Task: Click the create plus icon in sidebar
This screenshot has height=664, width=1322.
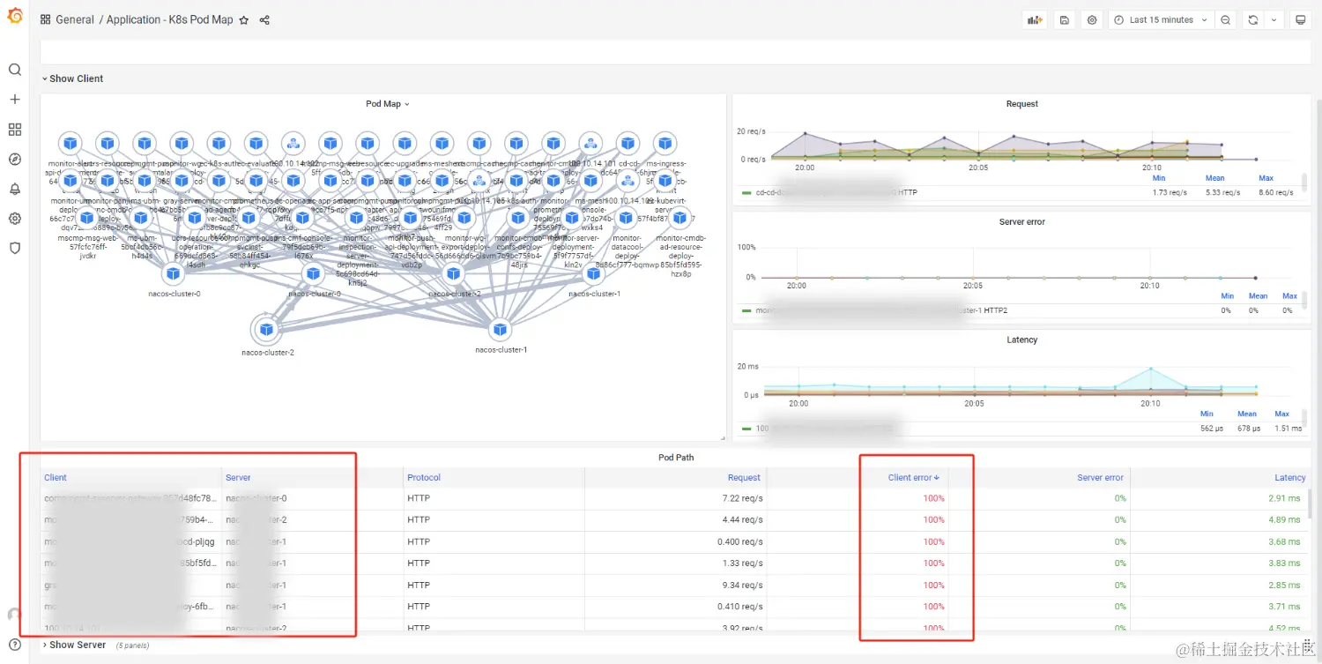Action: coord(14,100)
